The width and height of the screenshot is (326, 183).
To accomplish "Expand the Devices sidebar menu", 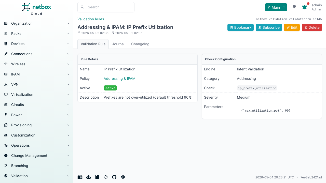I will point(37,44).
